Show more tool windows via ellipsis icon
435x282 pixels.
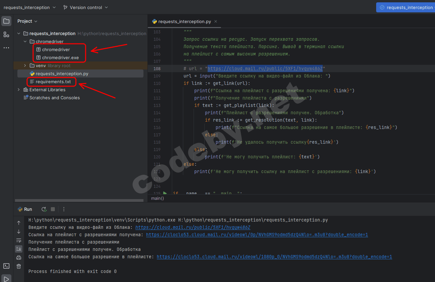pos(6,48)
